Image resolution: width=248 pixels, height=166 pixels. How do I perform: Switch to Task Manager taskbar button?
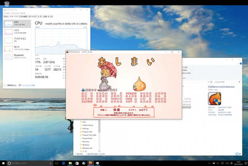97,163
